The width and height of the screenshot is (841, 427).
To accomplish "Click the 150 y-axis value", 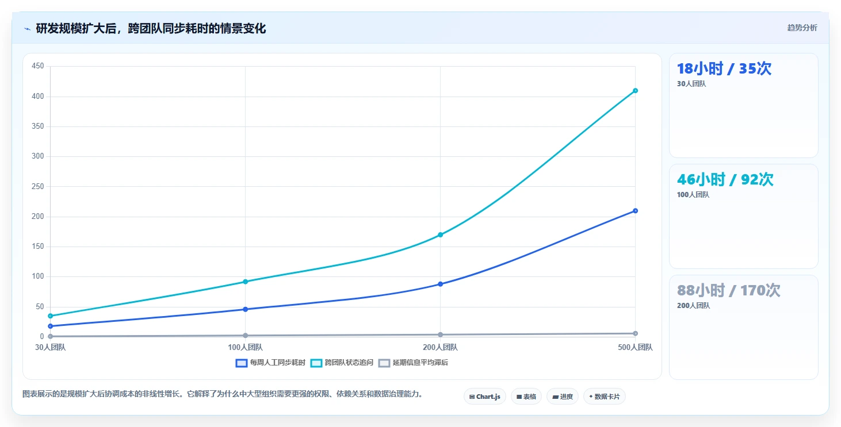I will tap(38, 247).
